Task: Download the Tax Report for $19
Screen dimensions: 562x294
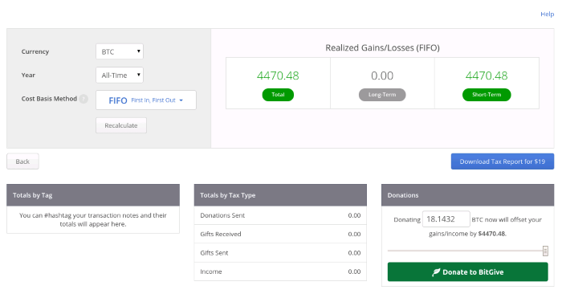Action: tap(502, 161)
